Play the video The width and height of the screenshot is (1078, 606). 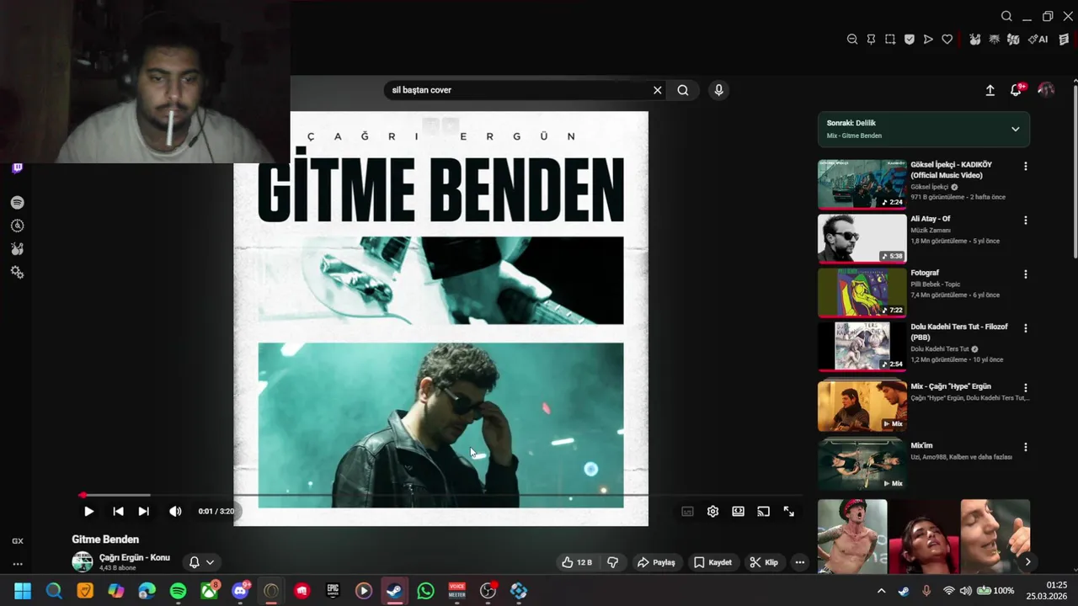88,511
